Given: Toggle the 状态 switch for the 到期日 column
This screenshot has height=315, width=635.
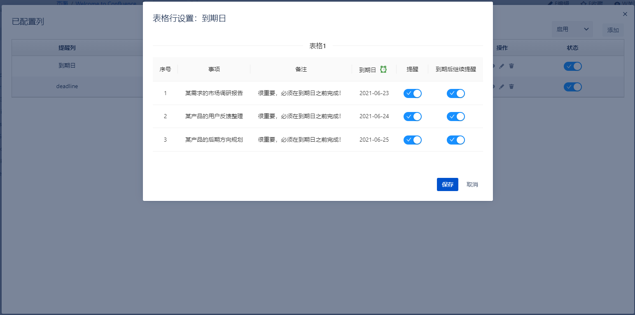Looking at the screenshot, I should tap(572, 66).
